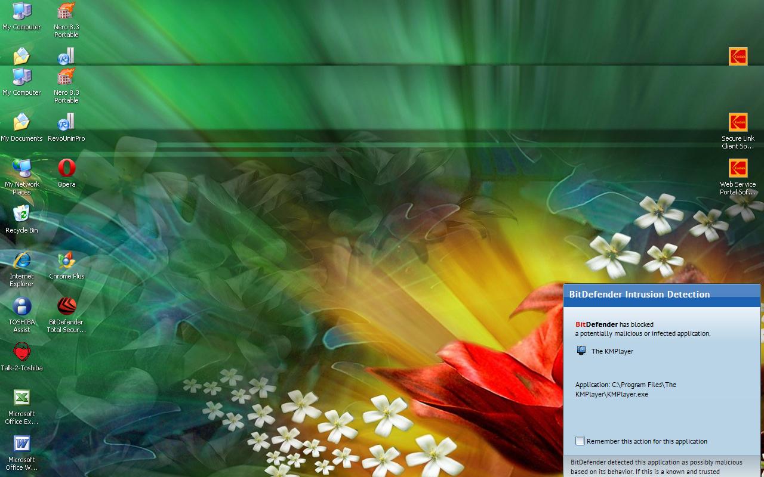Click the "BitDefender detected this application" description

pyautogui.click(x=657, y=467)
